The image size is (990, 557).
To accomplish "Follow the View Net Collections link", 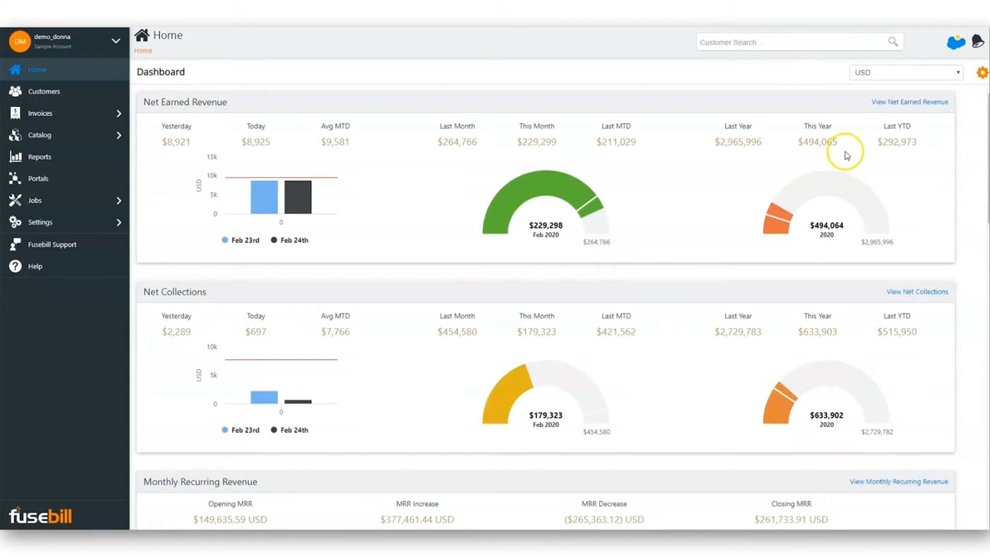I will (917, 292).
